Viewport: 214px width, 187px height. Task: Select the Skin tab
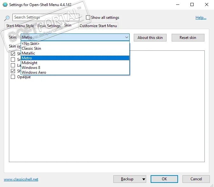tap(68, 25)
